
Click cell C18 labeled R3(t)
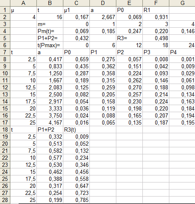point(76,130)
